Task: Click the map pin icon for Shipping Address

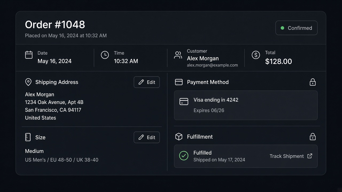Action: [28, 82]
